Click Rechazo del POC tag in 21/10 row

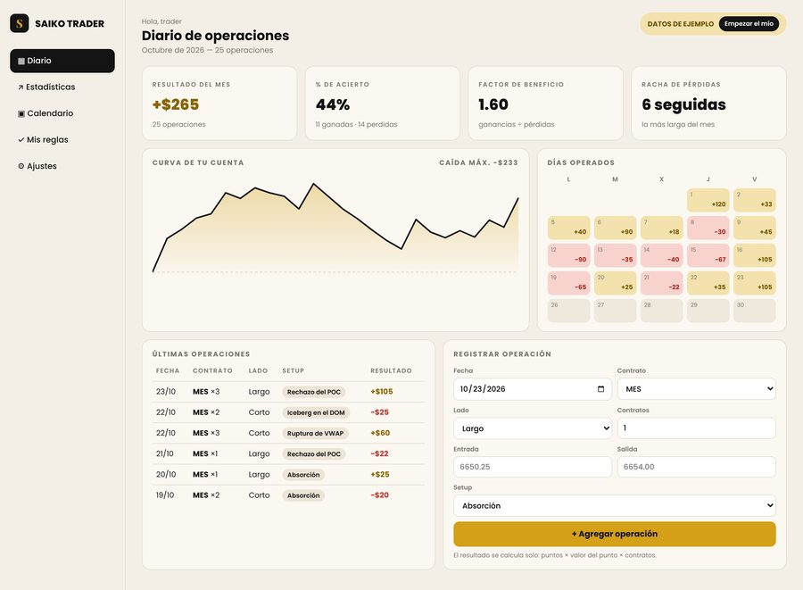click(x=314, y=454)
